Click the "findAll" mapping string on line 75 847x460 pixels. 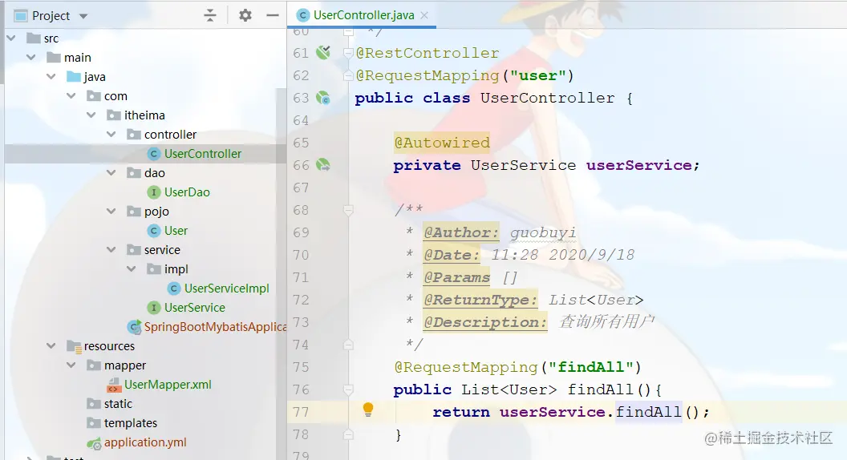tap(590, 367)
